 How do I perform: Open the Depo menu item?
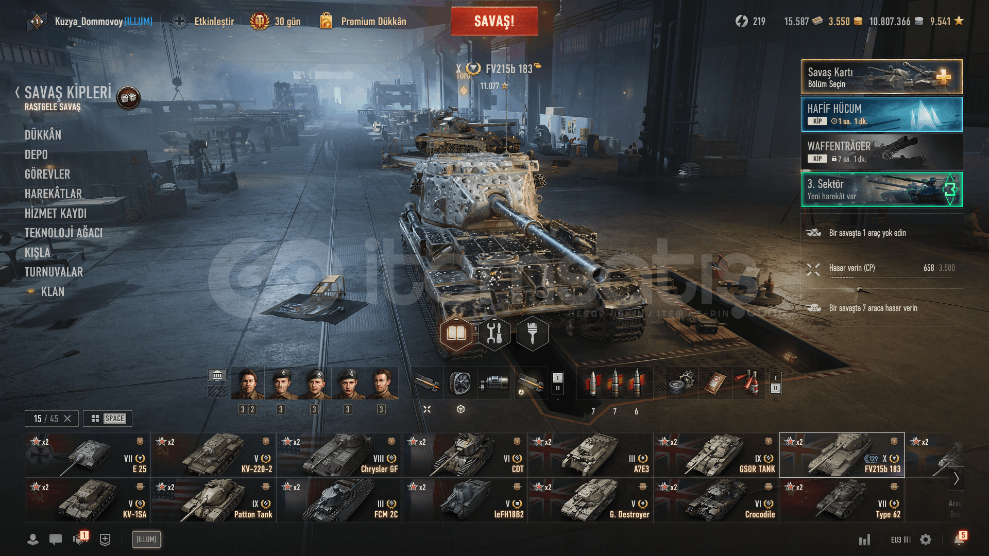coord(36,155)
